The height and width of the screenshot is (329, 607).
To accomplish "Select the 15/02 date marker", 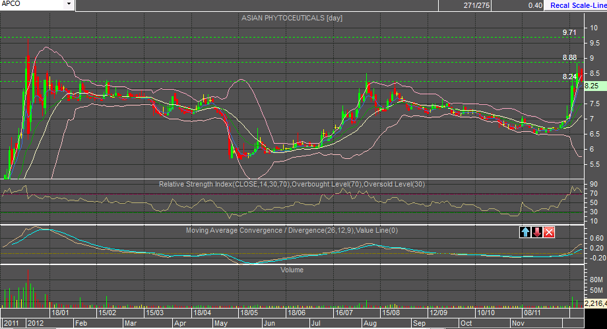I will tap(108, 313).
